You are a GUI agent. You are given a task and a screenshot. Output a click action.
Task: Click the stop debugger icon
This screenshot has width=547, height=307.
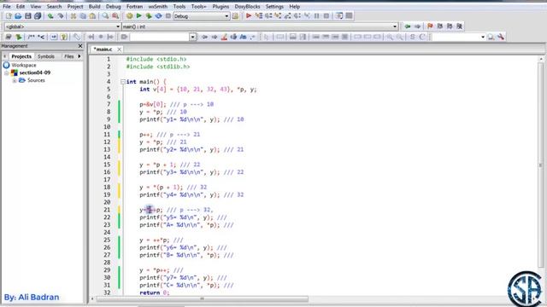pos(326,16)
